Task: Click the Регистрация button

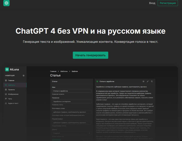Action: pos(168,3)
